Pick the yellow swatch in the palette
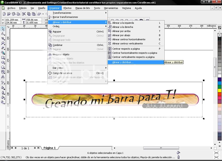The height and width of the screenshot is (161, 222). tap(220, 90)
